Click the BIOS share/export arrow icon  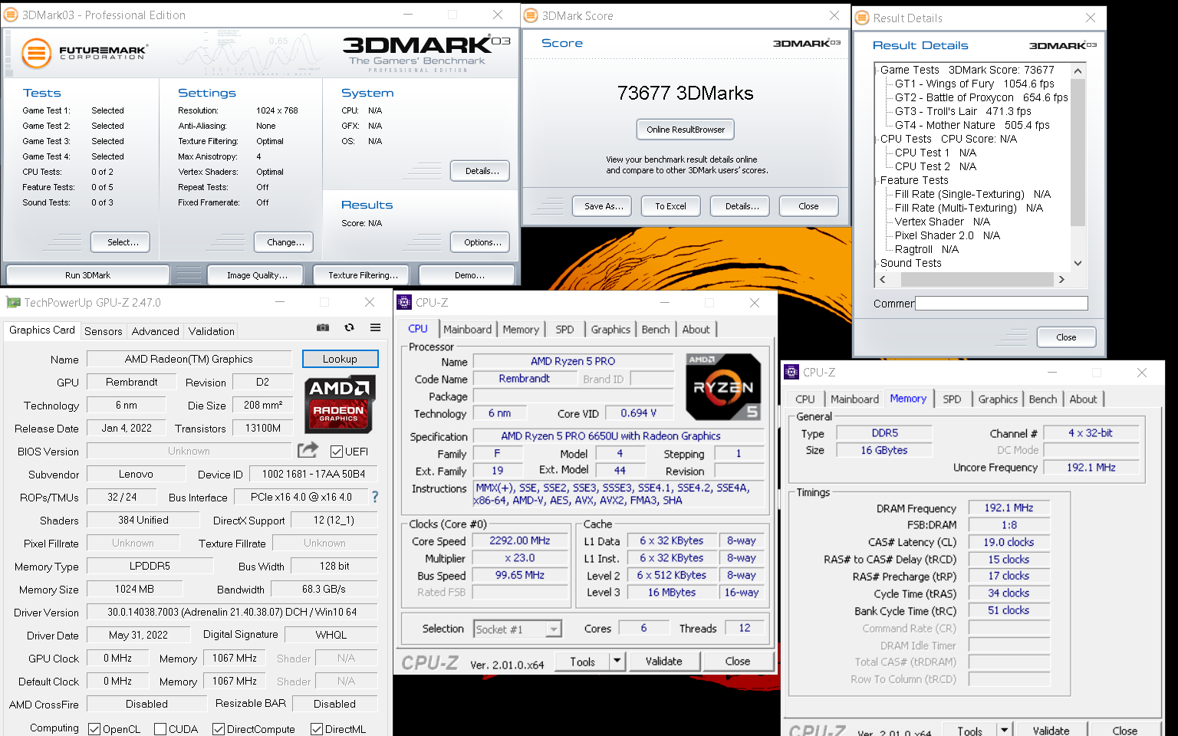(x=308, y=450)
